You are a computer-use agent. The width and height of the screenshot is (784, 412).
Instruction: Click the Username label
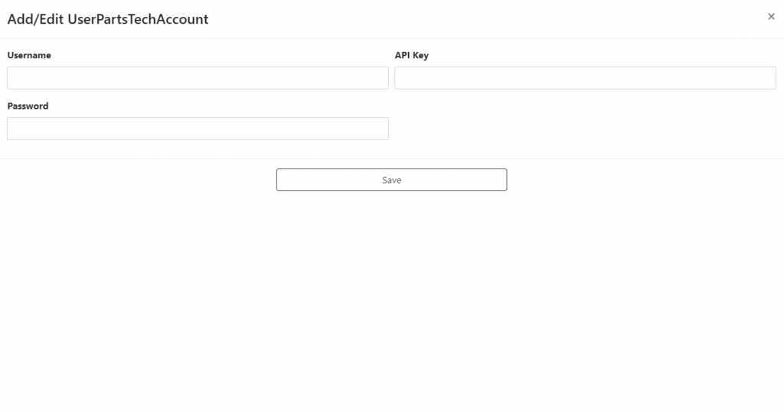[x=29, y=55]
